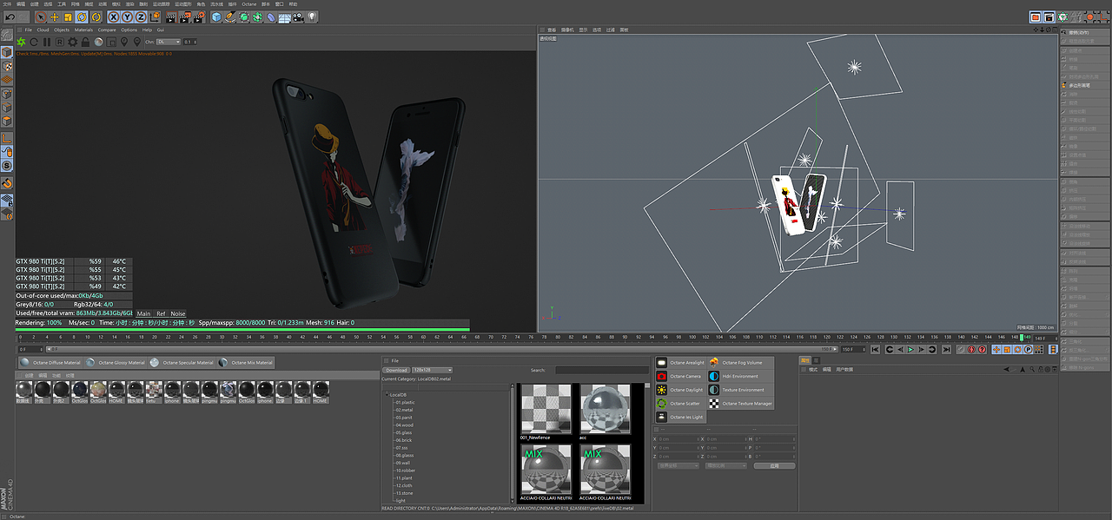Select 02.metal category in LocalDB
The height and width of the screenshot is (520, 1112).
[404, 410]
